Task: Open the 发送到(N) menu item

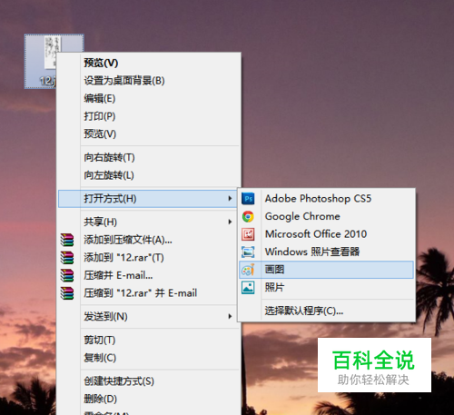Action: (x=148, y=316)
